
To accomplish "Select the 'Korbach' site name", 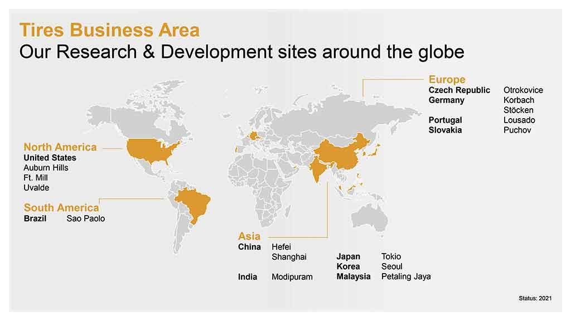I will (x=519, y=100).
